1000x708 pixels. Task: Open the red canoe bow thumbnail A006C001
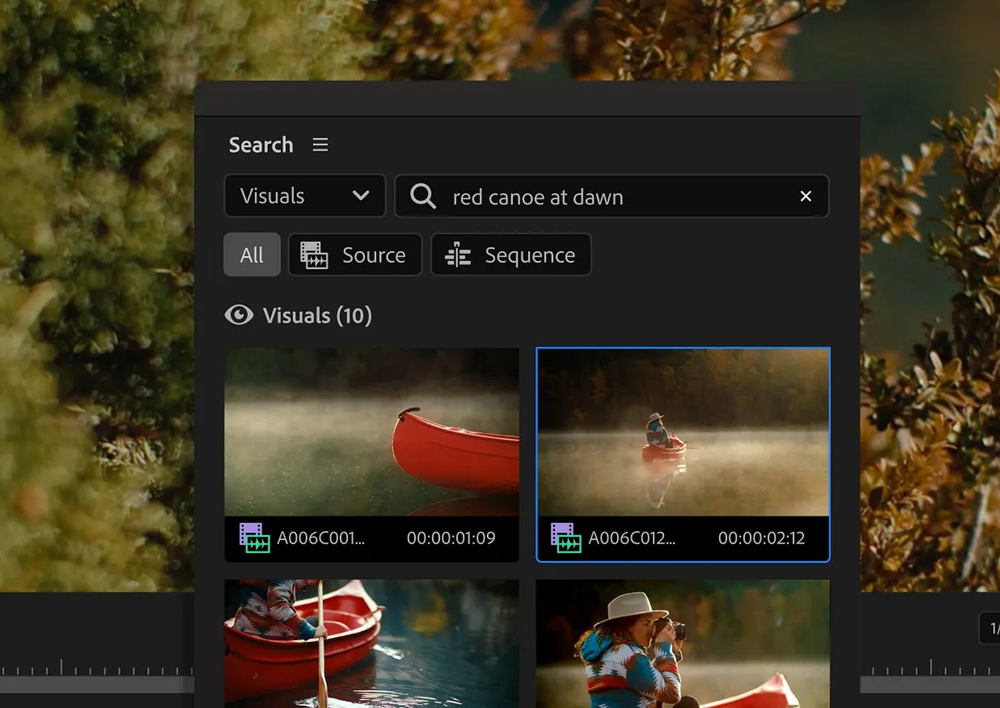[372, 432]
